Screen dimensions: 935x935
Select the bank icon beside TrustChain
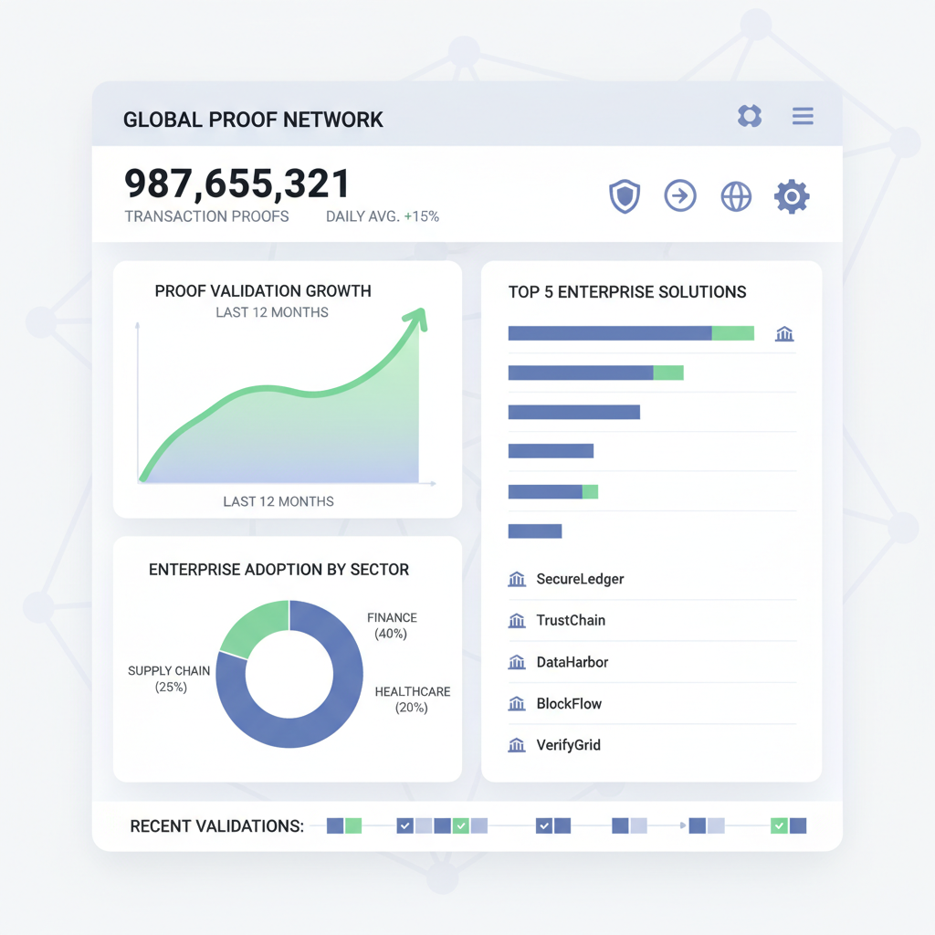click(x=518, y=620)
